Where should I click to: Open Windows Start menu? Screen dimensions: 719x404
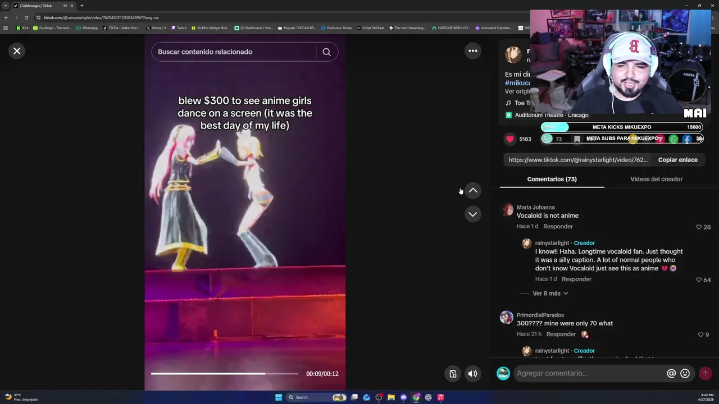tap(279, 397)
